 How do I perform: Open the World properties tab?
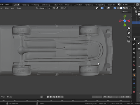pyautogui.click(x=134, y=65)
